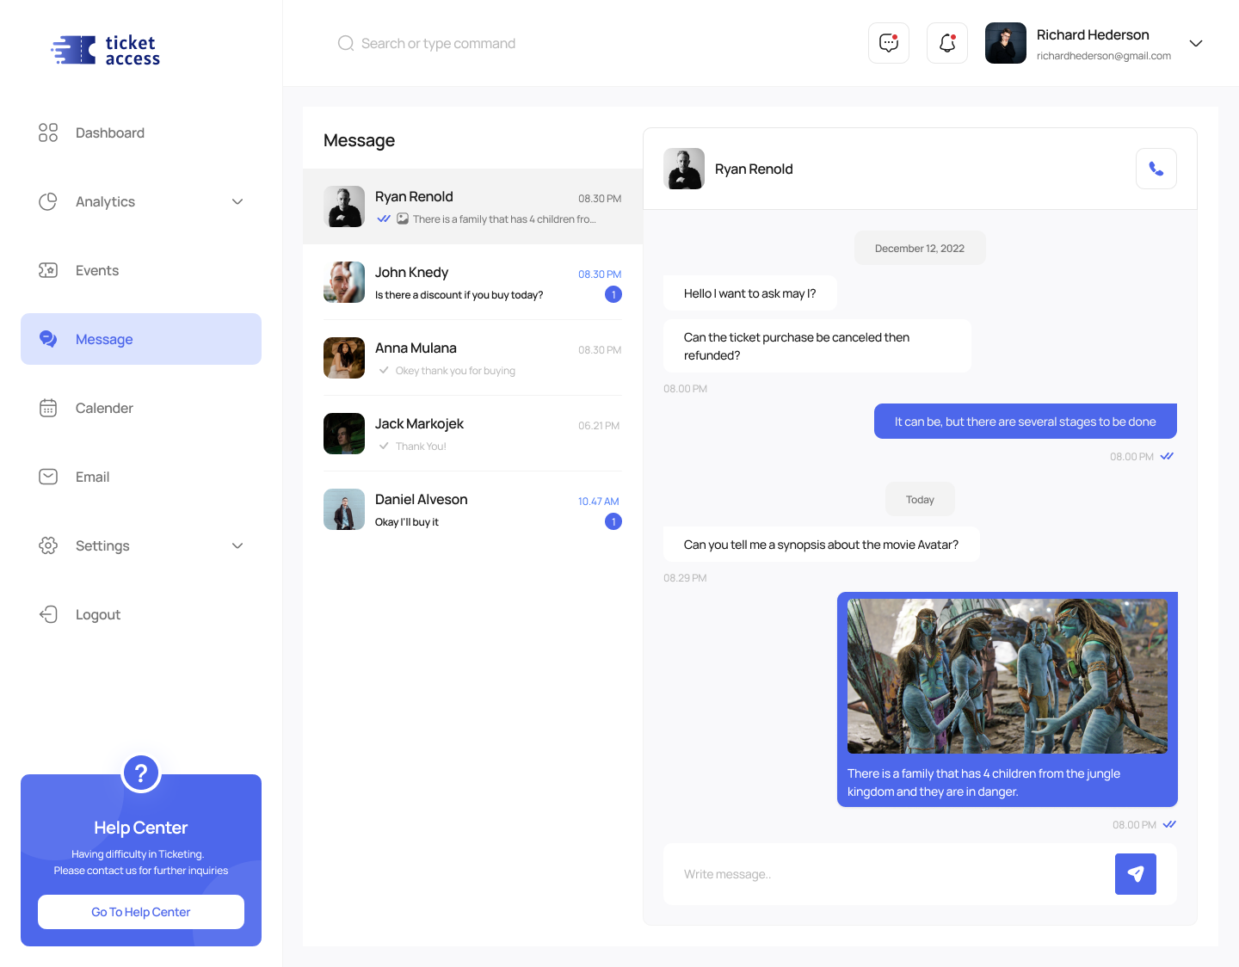Expand the user account dropdown chevron

click(1196, 43)
